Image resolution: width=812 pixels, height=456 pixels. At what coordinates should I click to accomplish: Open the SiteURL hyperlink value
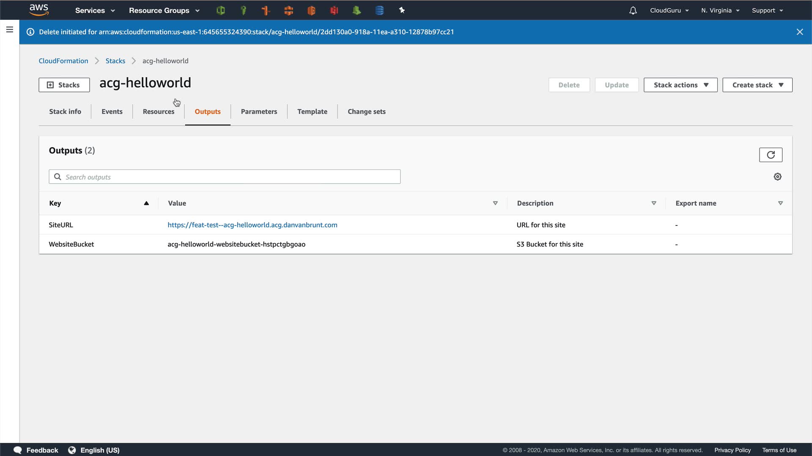point(252,225)
